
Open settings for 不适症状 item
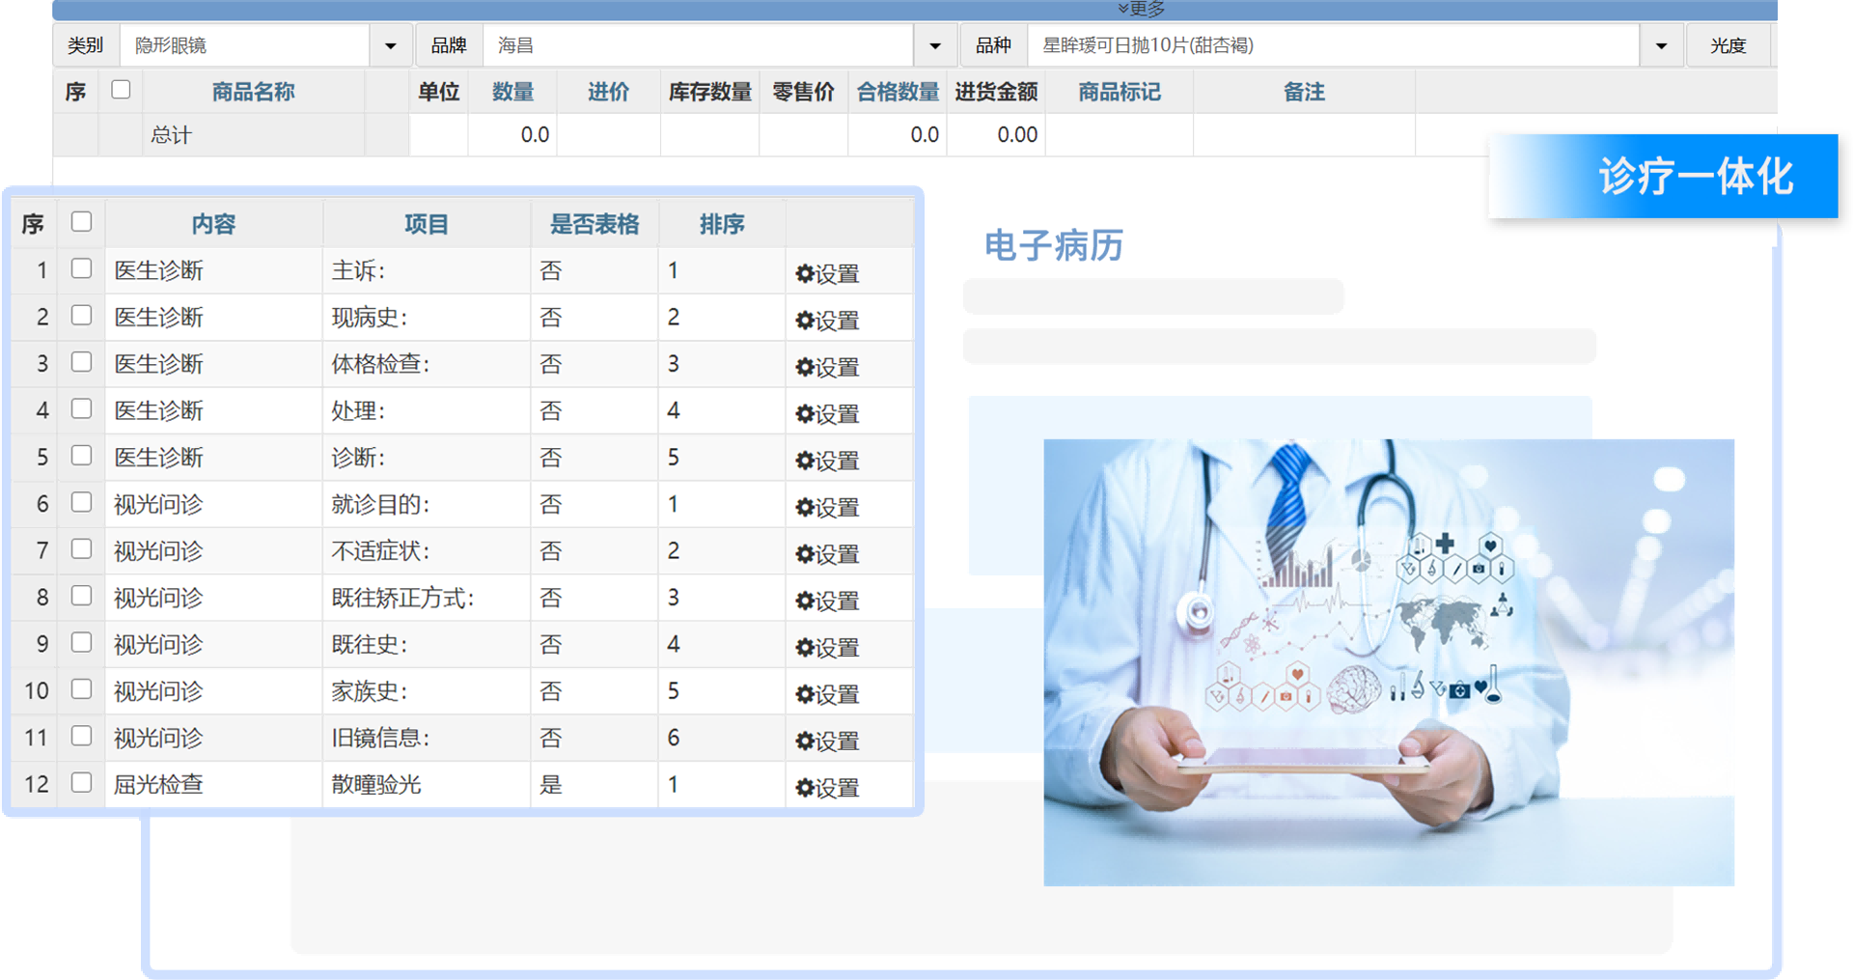click(x=827, y=554)
